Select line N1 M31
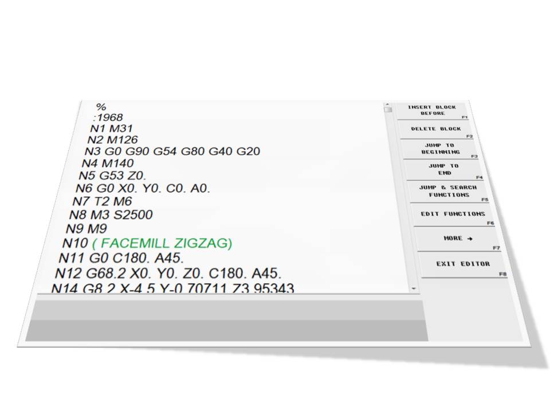Viewport: 550px width, 412px height. (x=111, y=129)
